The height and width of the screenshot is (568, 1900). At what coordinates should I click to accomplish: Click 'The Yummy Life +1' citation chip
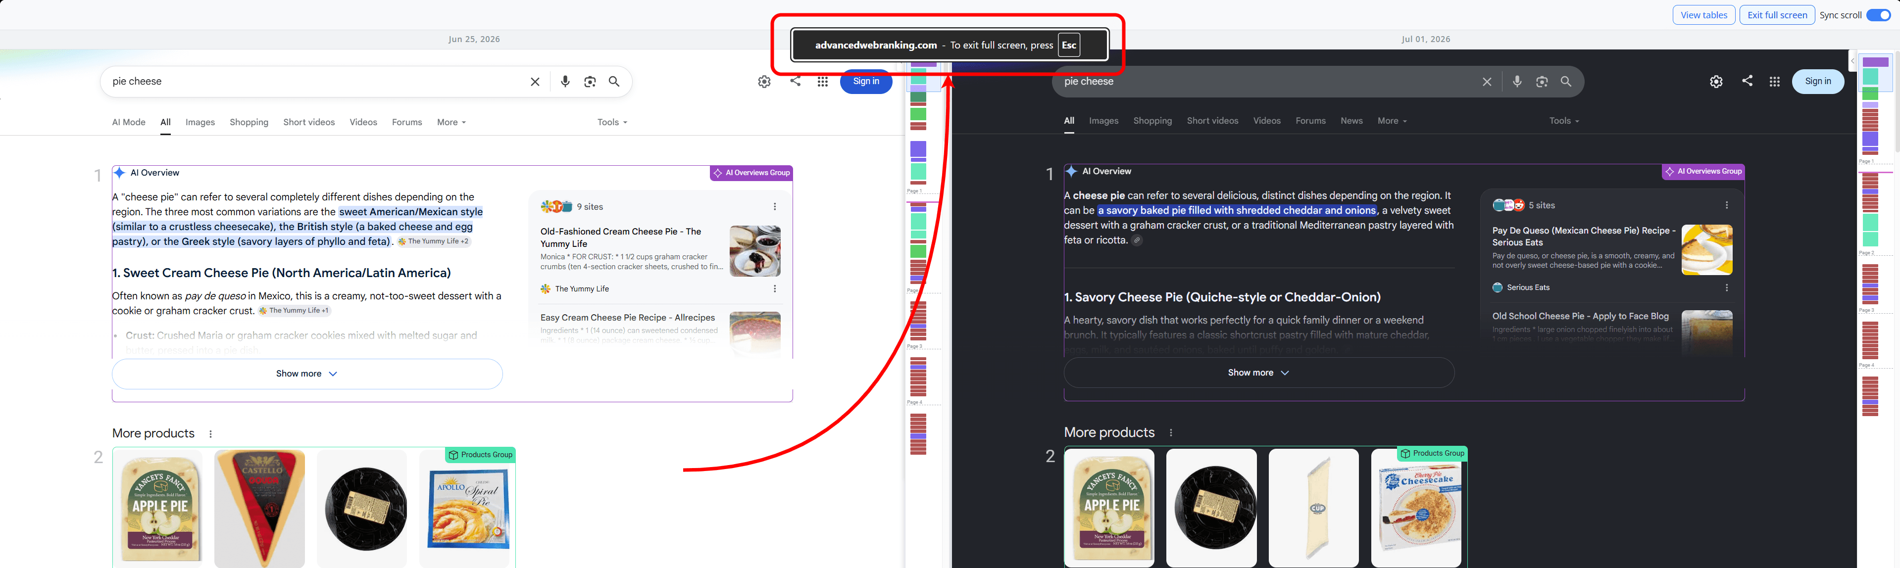click(294, 311)
